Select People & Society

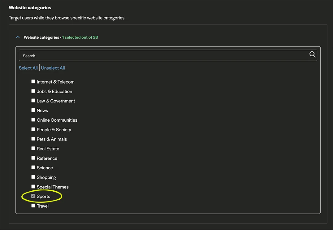[x=33, y=129]
